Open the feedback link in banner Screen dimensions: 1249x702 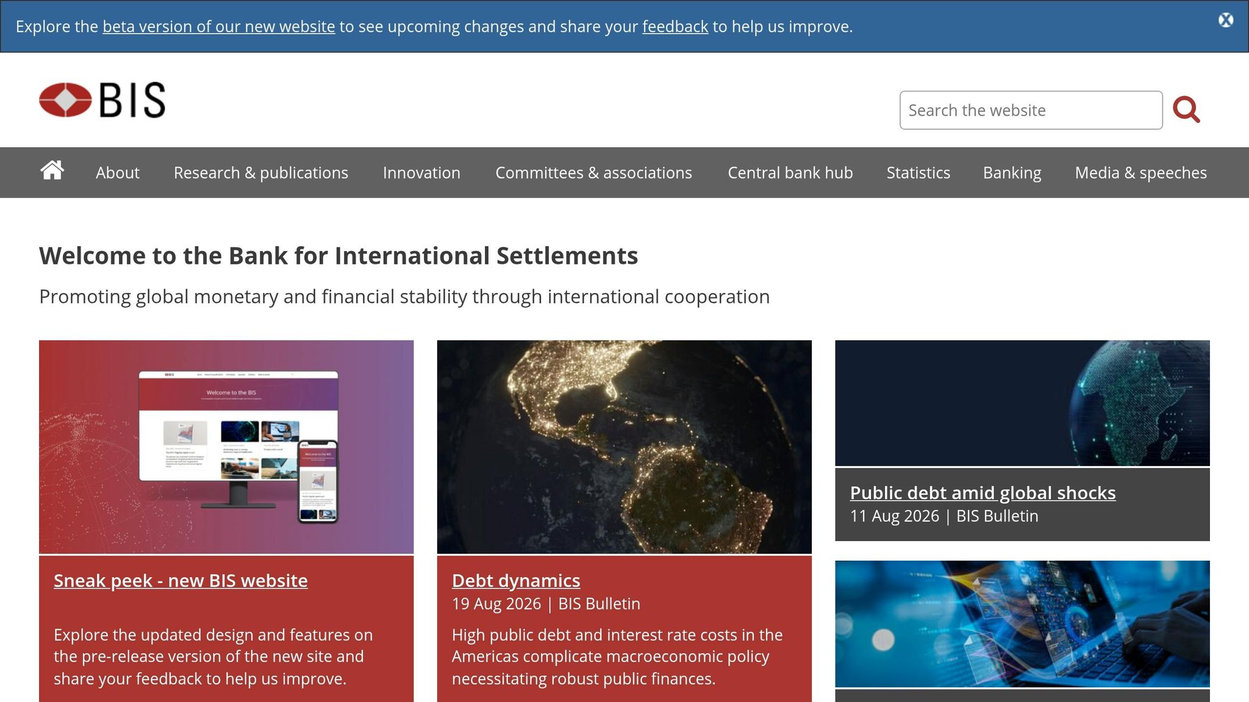675,27
